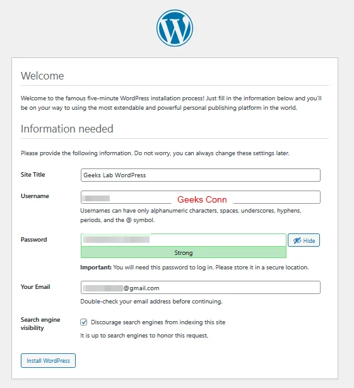Click 'Please provide the following information' text
Viewport: 354px width, 388px height.
(155, 153)
